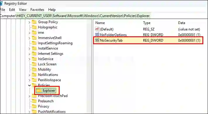Expand the ime key
Screen dimensions: 208x114
point(30,33)
